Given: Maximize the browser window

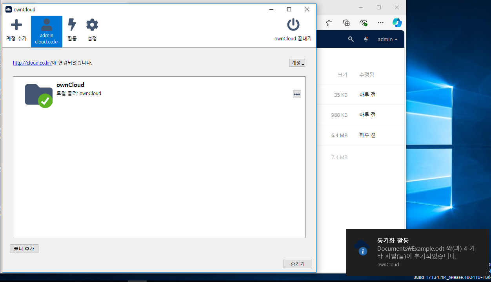Looking at the screenshot, I should pyautogui.click(x=379, y=7).
